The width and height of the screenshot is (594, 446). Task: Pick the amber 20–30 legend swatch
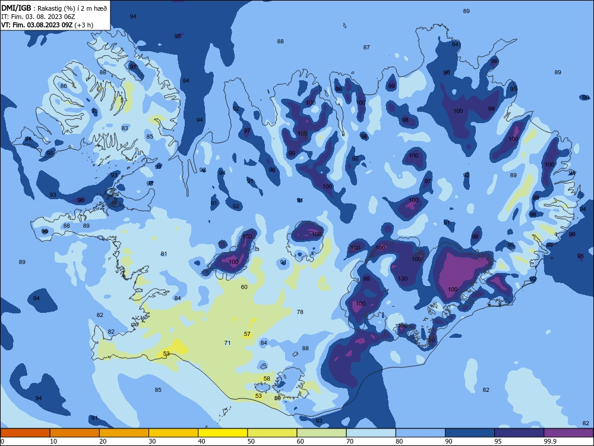(124, 433)
